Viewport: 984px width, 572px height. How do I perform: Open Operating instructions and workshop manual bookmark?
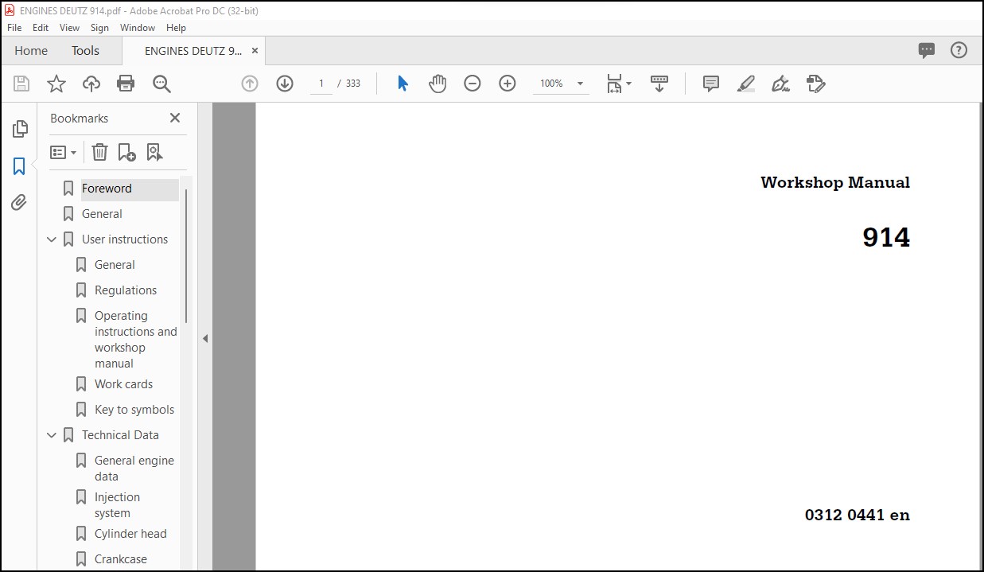point(135,340)
